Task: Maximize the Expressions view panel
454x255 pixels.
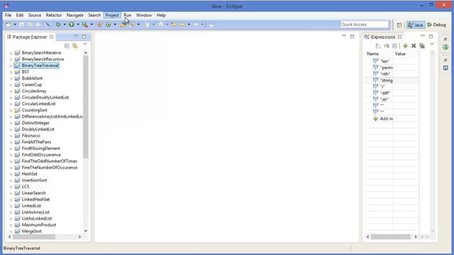Action: (x=431, y=37)
